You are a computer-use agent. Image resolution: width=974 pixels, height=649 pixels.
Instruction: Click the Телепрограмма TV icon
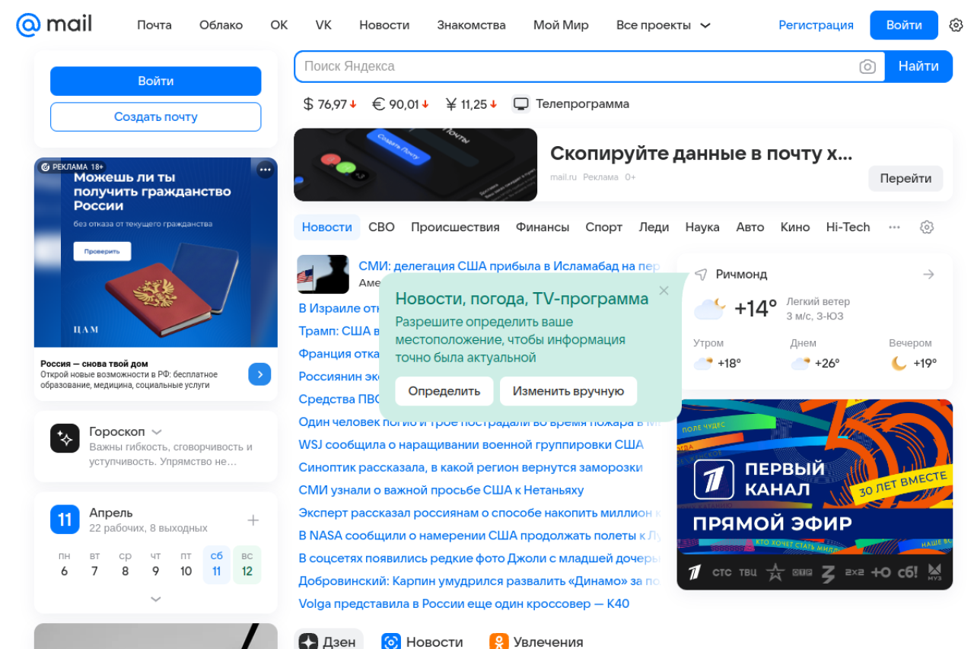click(521, 104)
